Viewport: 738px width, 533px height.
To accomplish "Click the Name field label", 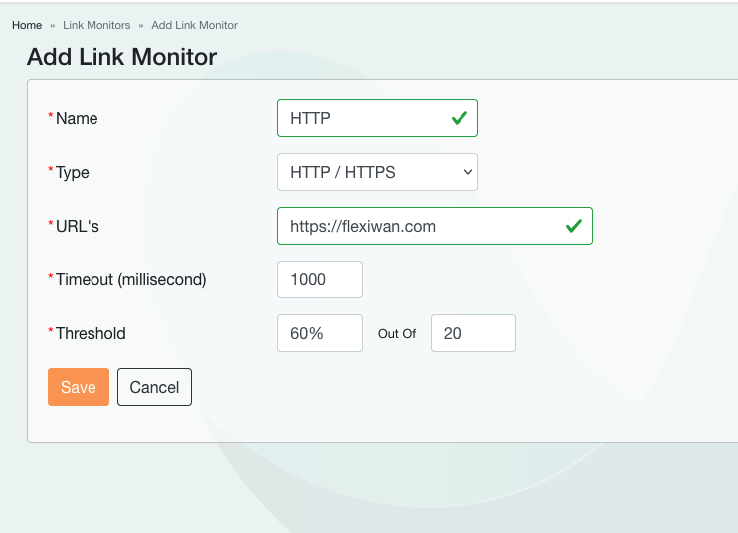I will 77,118.
